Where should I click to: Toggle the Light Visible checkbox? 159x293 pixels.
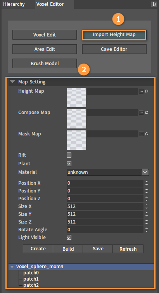coord(69,238)
